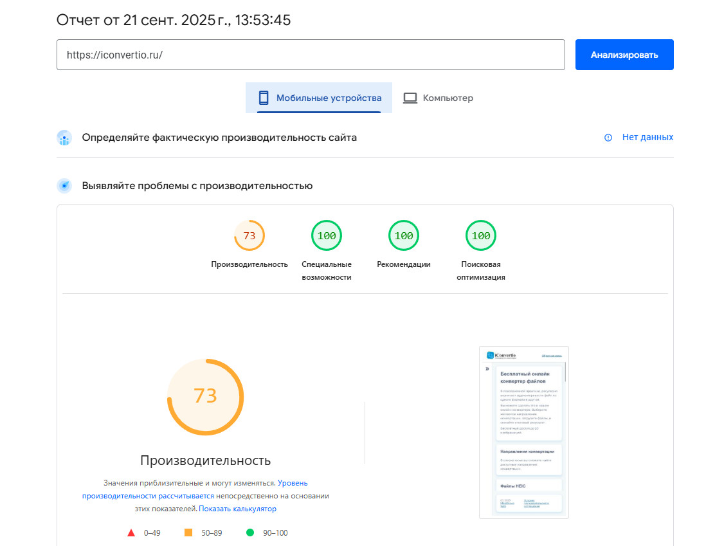
Task: Click the laptop icon beside Компьютер
Action: (410, 98)
